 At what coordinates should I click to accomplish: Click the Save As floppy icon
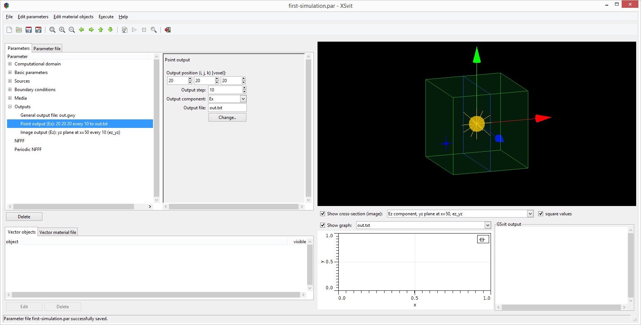(x=38, y=30)
